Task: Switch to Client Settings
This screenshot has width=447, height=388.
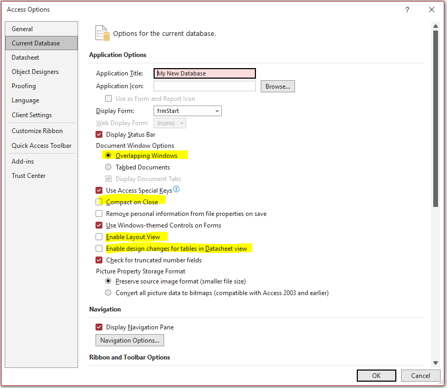Action: pos(41,115)
